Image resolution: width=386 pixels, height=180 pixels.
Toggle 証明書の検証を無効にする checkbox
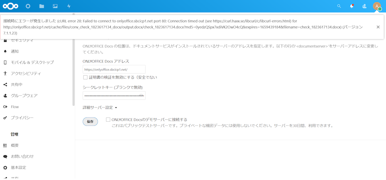tap(85, 77)
